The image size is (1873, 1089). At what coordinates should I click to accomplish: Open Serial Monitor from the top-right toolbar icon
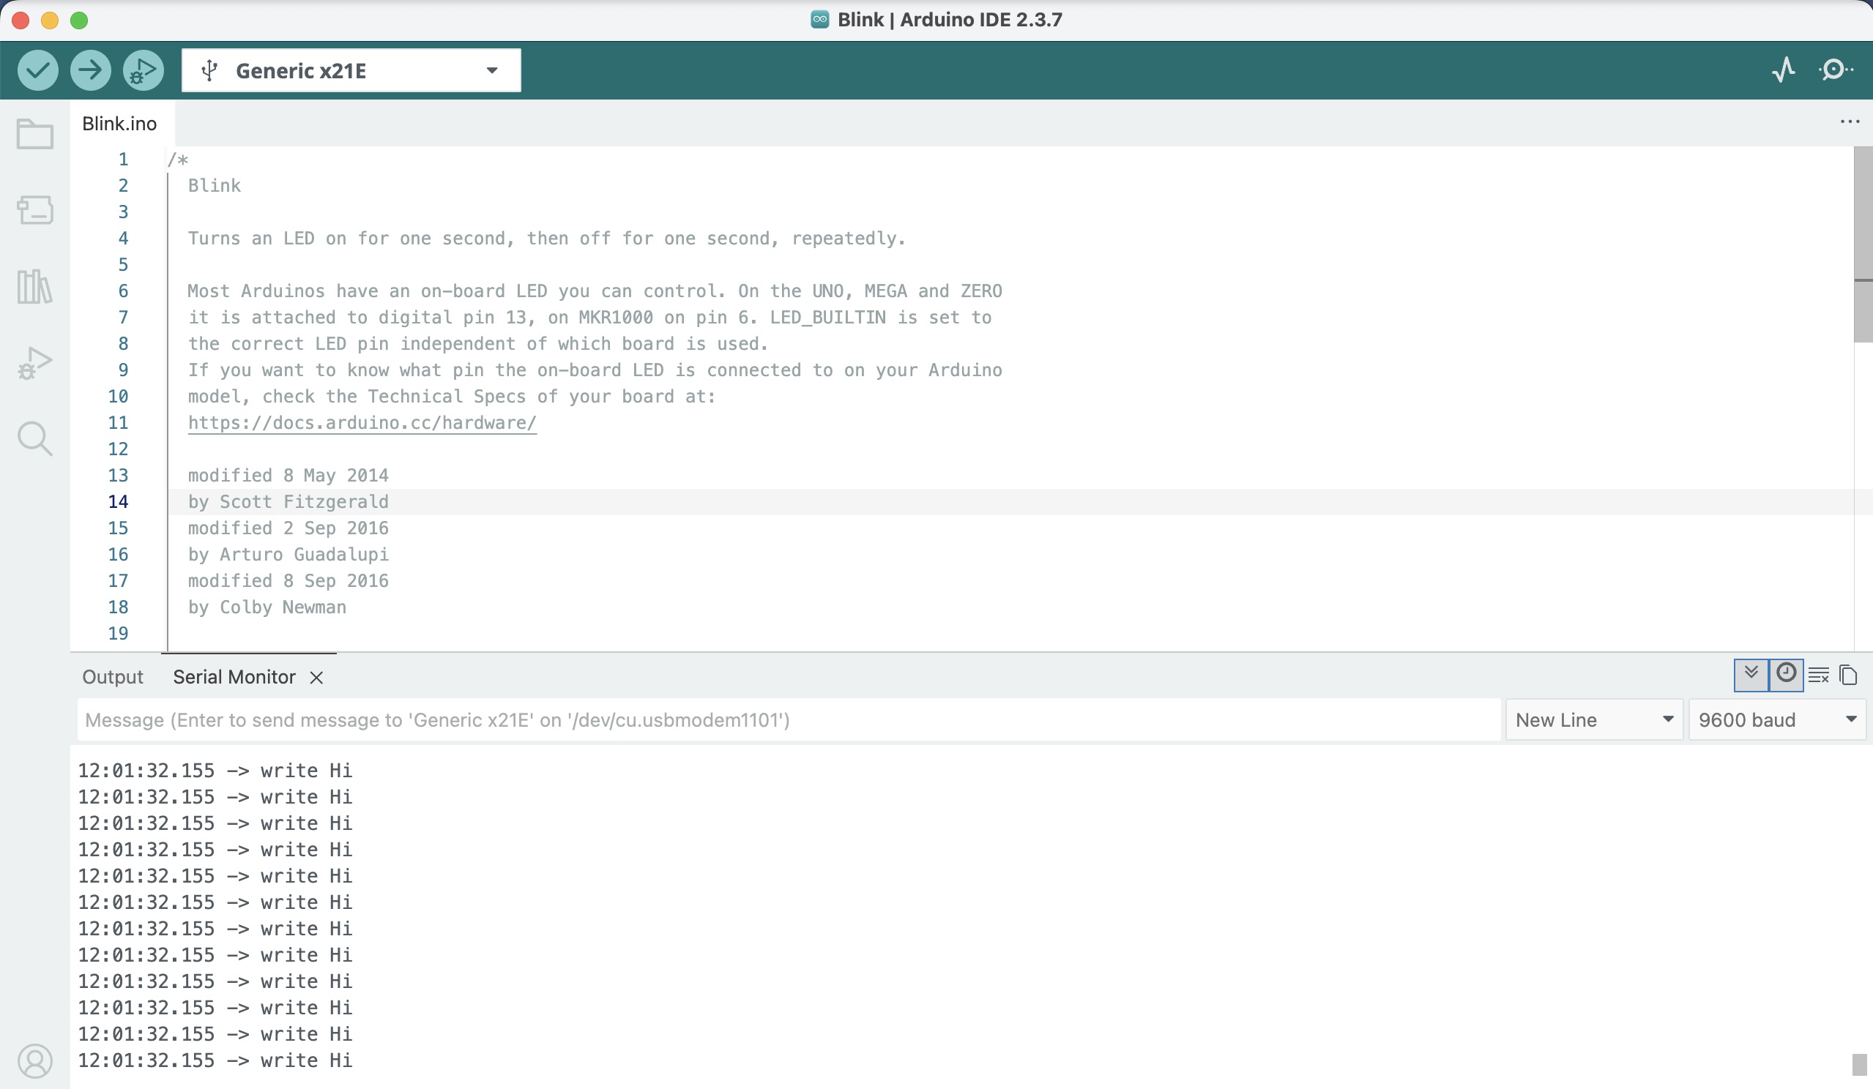pos(1835,70)
